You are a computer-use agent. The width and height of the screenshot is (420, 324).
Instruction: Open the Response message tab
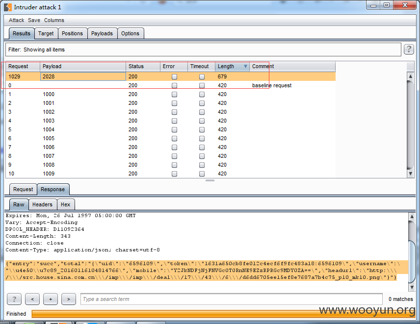tap(53, 189)
